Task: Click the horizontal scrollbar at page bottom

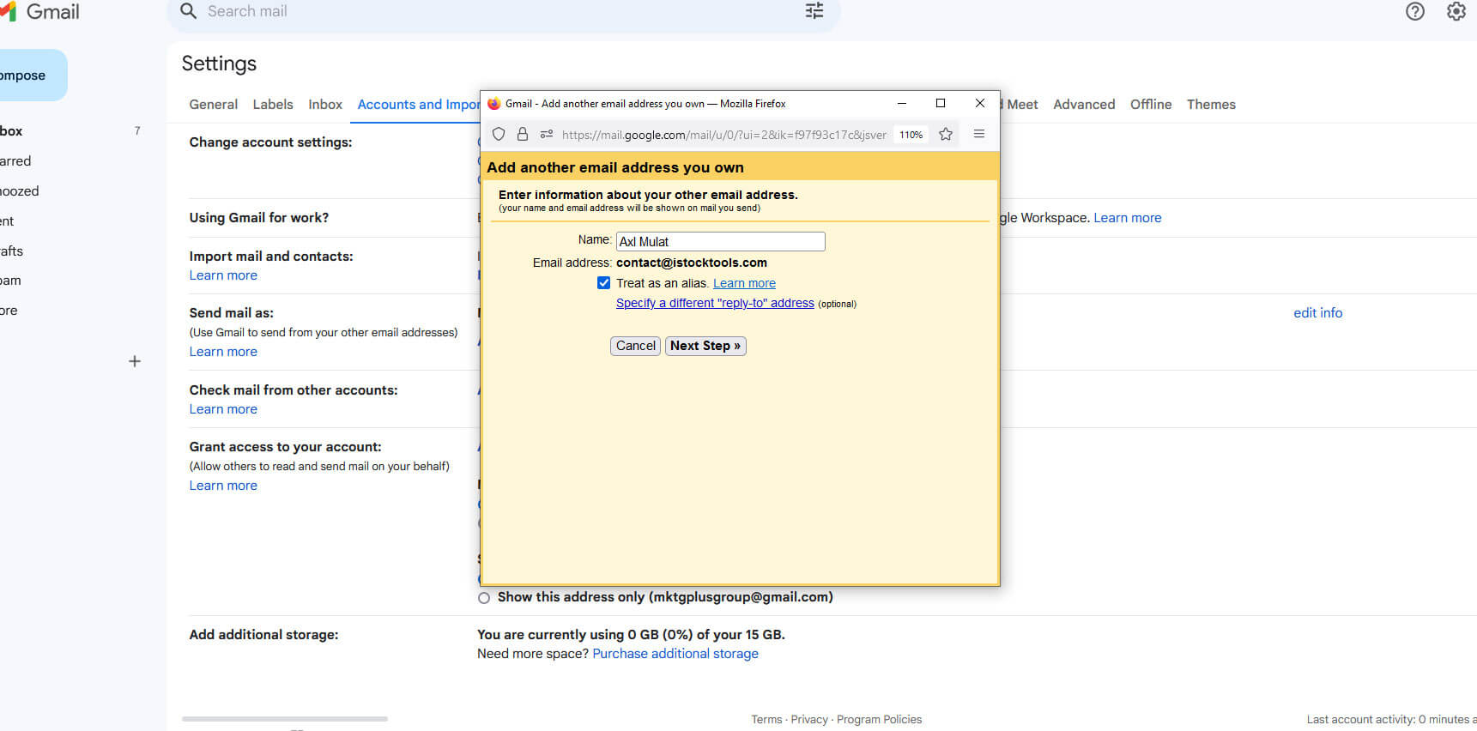Action: click(x=285, y=719)
